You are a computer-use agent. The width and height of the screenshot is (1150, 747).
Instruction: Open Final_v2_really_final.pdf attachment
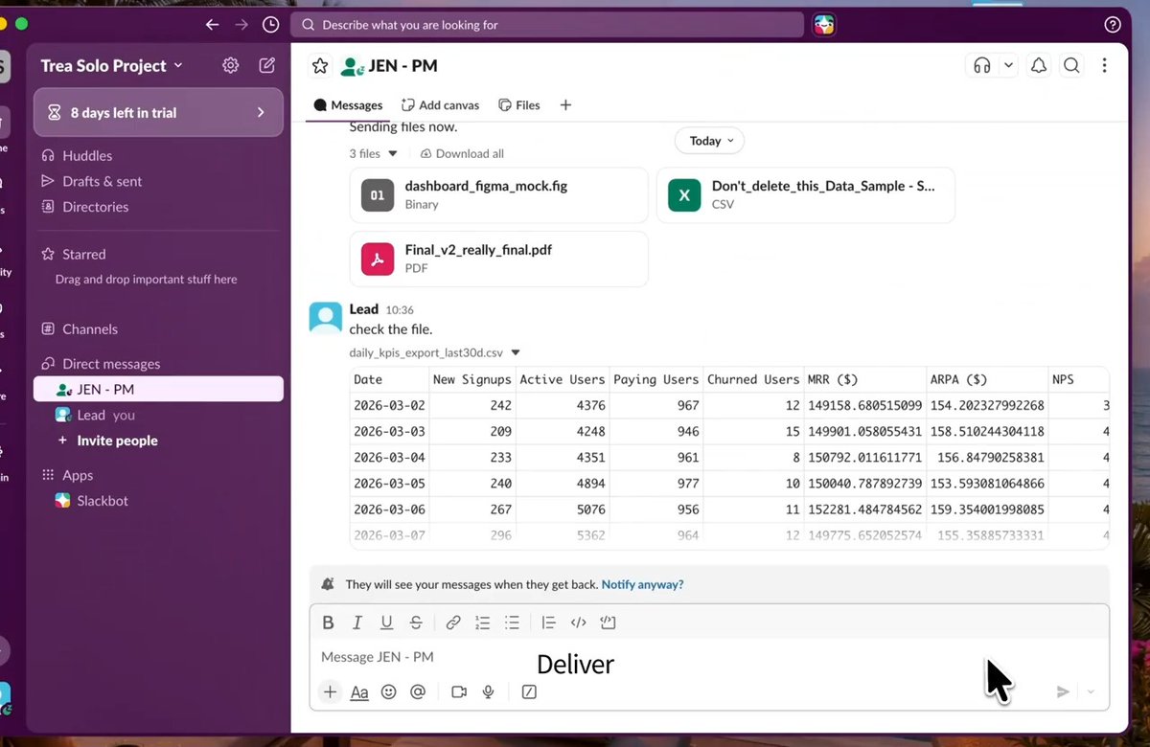(x=498, y=259)
